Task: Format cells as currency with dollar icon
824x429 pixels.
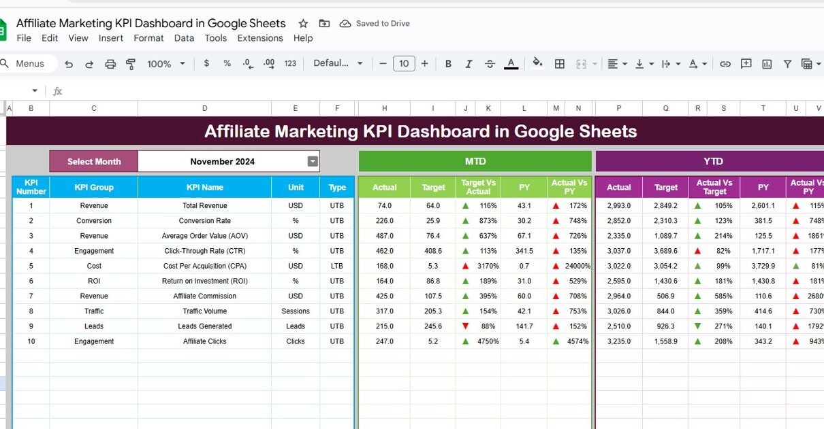Action: point(206,63)
